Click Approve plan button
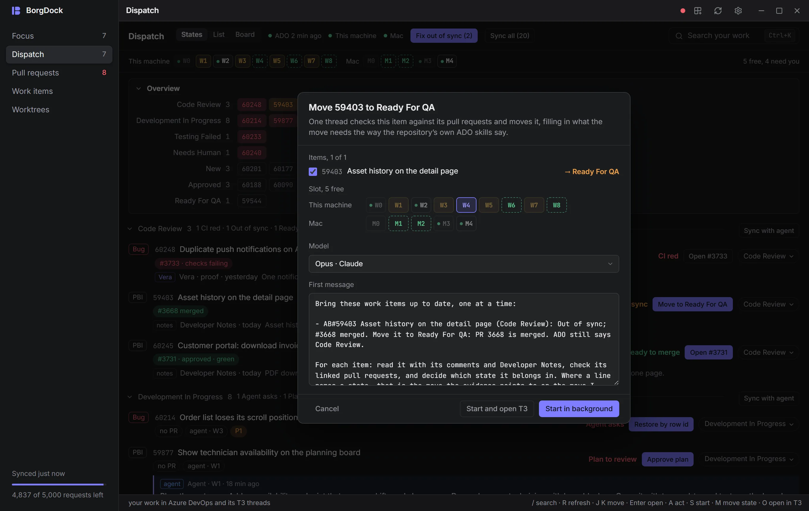Image resolution: width=809 pixels, height=511 pixels. 667,459
